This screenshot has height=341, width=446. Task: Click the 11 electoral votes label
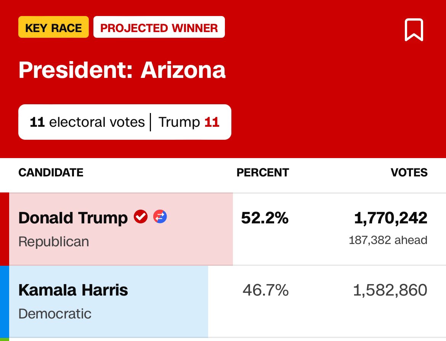87,122
